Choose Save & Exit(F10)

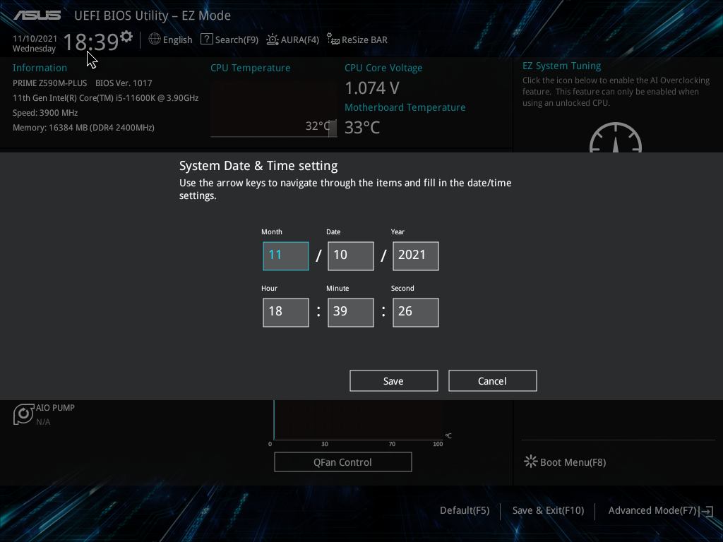[548, 510]
